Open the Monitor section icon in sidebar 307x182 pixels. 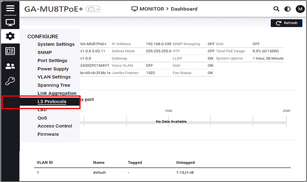(10, 23)
